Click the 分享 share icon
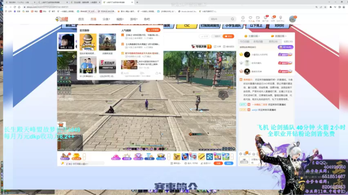Screen dimensions: 348x195 pos(217,47)
